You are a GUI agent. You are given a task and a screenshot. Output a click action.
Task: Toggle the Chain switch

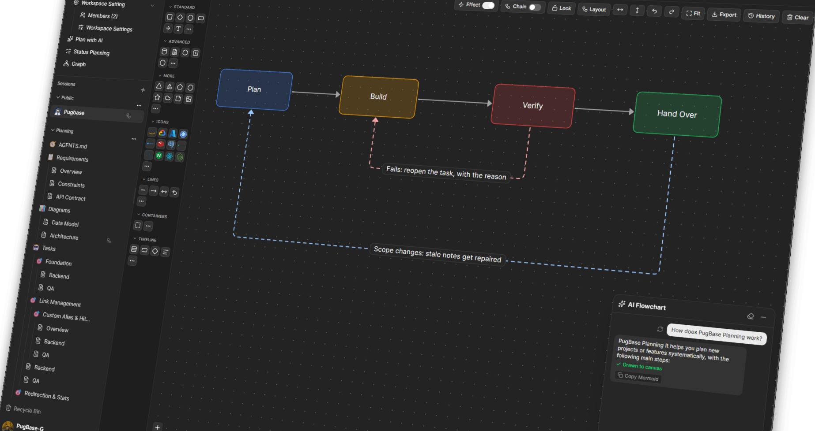pos(535,7)
